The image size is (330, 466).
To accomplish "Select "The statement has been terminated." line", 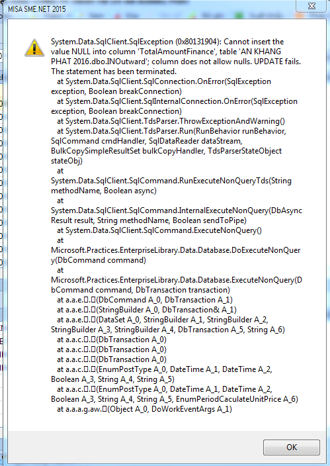I will tap(114, 71).
